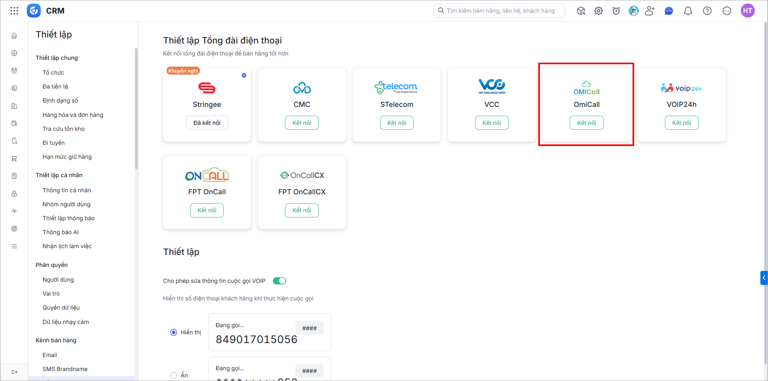Click Kết nối for VCC
The image size is (768, 381).
point(492,123)
